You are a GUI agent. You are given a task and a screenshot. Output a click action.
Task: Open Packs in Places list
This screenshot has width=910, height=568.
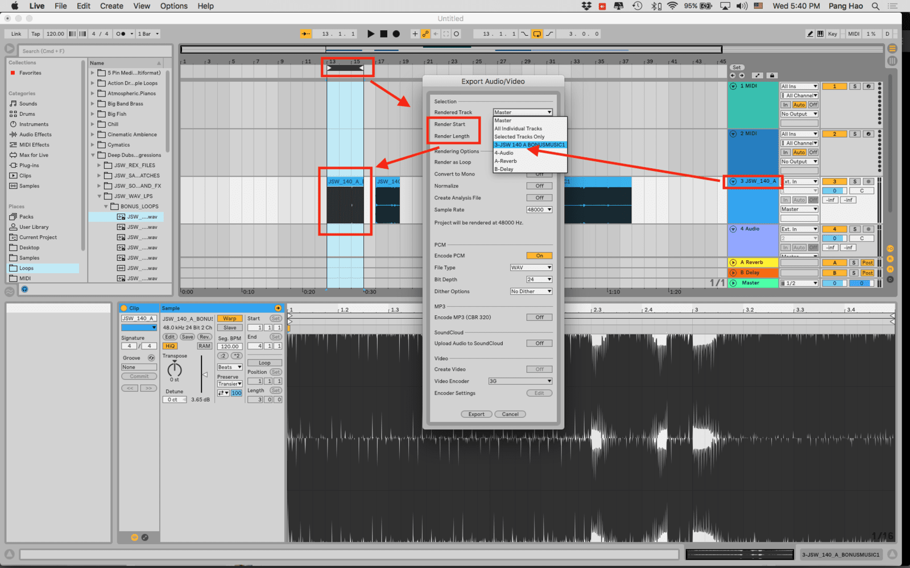(26, 217)
